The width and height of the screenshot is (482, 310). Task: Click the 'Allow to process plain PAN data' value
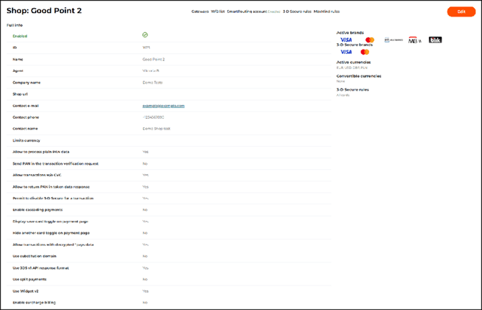click(145, 152)
